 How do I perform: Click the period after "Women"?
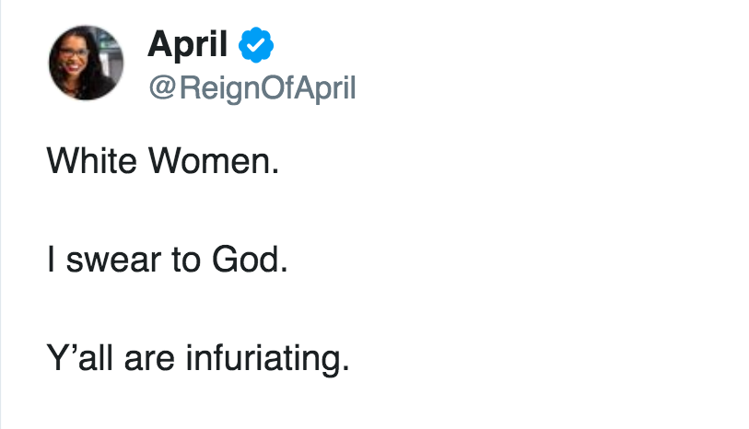point(274,173)
